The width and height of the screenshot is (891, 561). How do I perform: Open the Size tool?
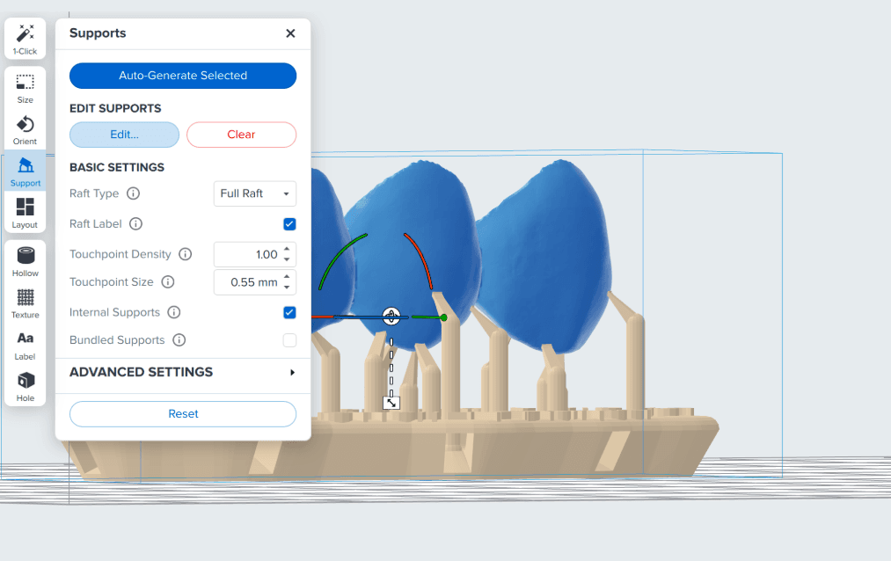(x=26, y=88)
